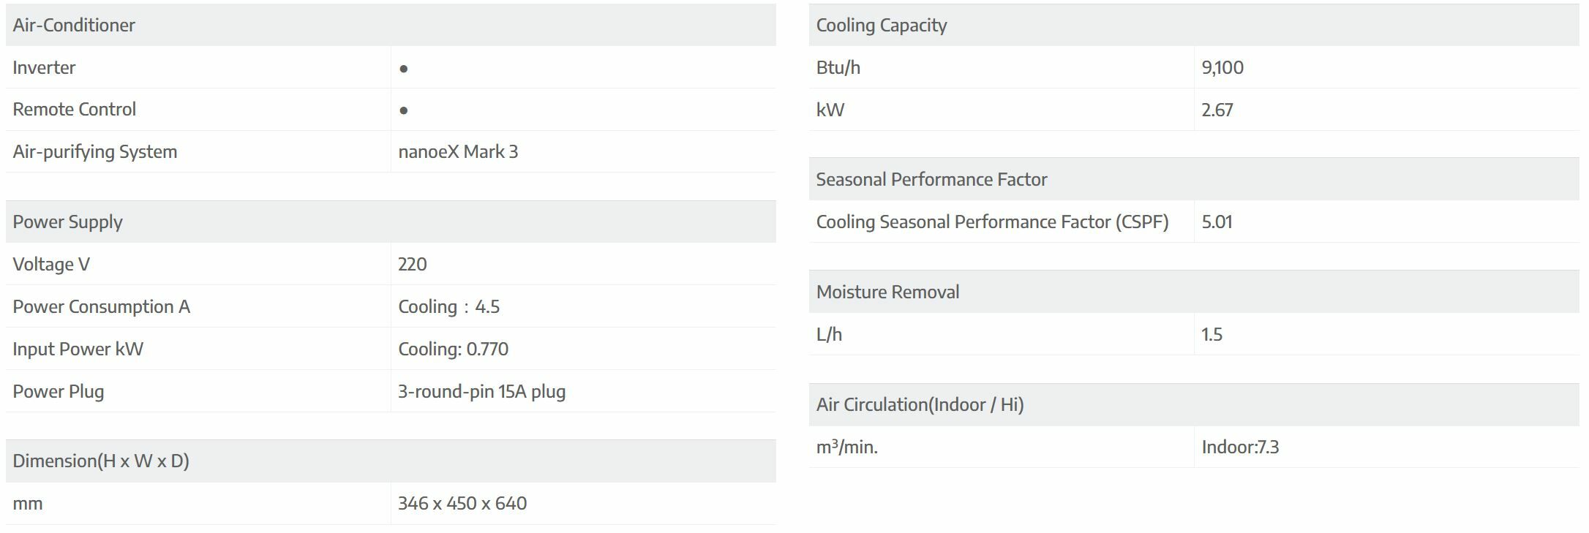This screenshot has width=1589, height=533.
Task: Click the Dimension(H x W x D) header
Action: coord(101,461)
